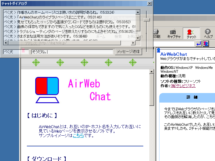The image size is (215, 161).
Task: Click chat line 画像の保存もできますので
Action: tap(70, 27)
